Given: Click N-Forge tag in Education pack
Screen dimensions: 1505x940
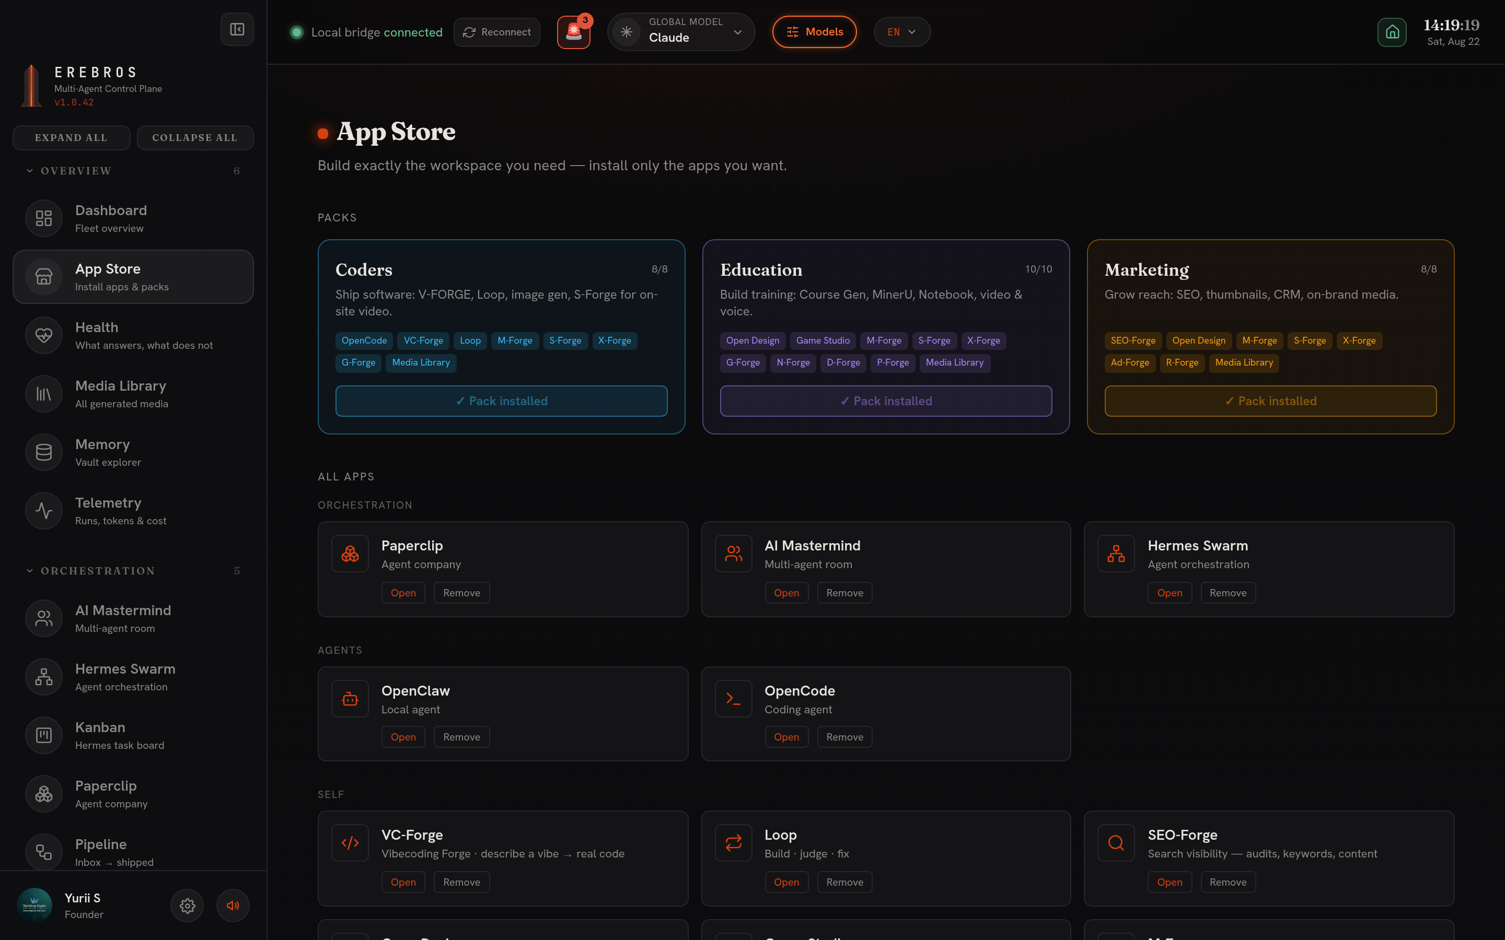Looking at the screenshot, I should [x=793, y=363].
